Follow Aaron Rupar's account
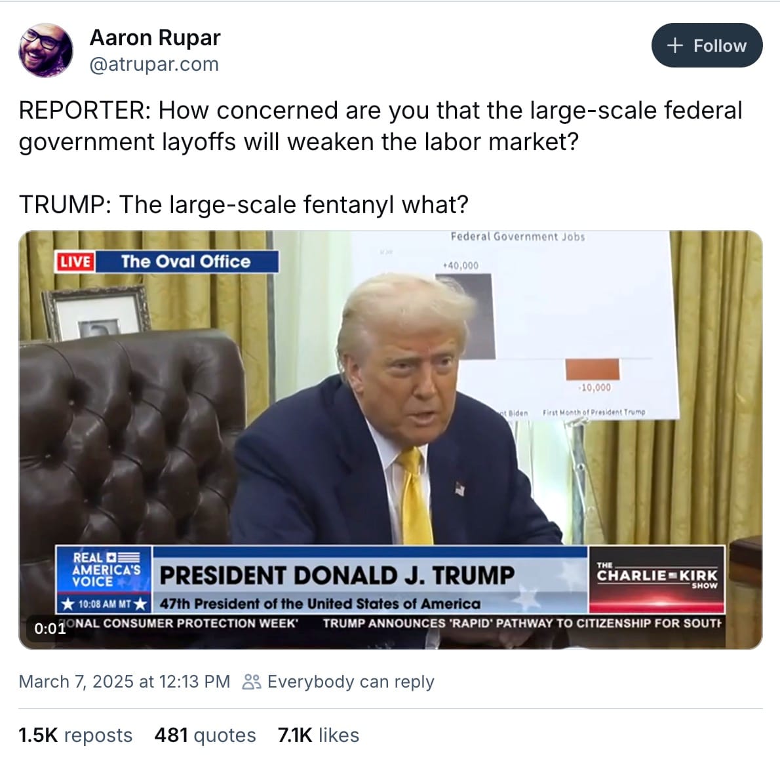780x759 pixels. point(707,45)
